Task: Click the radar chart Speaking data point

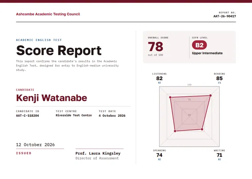Action: (x=175, y=131)
